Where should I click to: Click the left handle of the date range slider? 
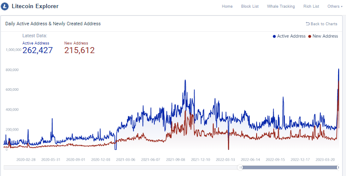point(241,167)
